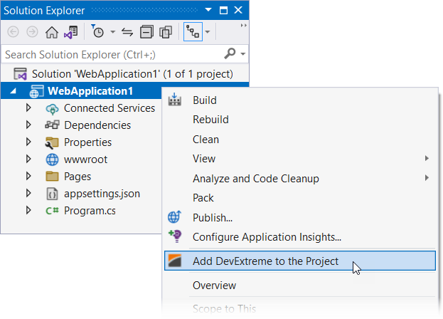Click the Dependencies icon

click(x=52, y=125)
